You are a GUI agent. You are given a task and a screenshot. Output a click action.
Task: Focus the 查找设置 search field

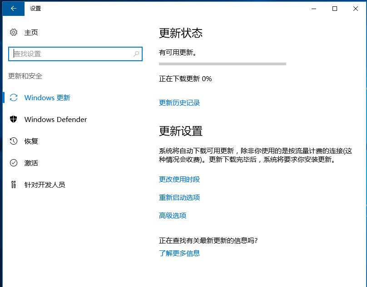[x=75, y=54]
